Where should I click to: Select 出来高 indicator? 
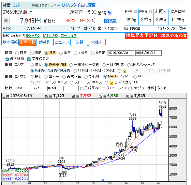[46, 77]
